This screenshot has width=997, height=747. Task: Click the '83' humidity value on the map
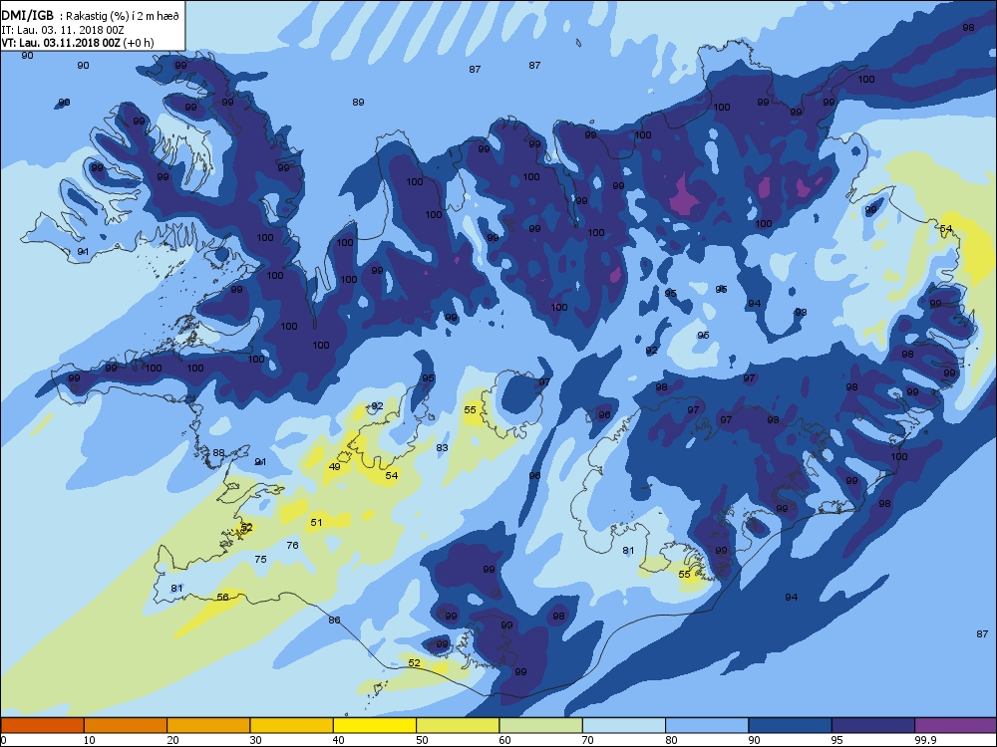point(442,447)
